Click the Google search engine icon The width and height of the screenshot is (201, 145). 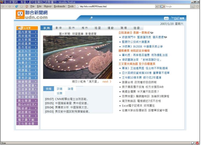click(x=161, y=6)
